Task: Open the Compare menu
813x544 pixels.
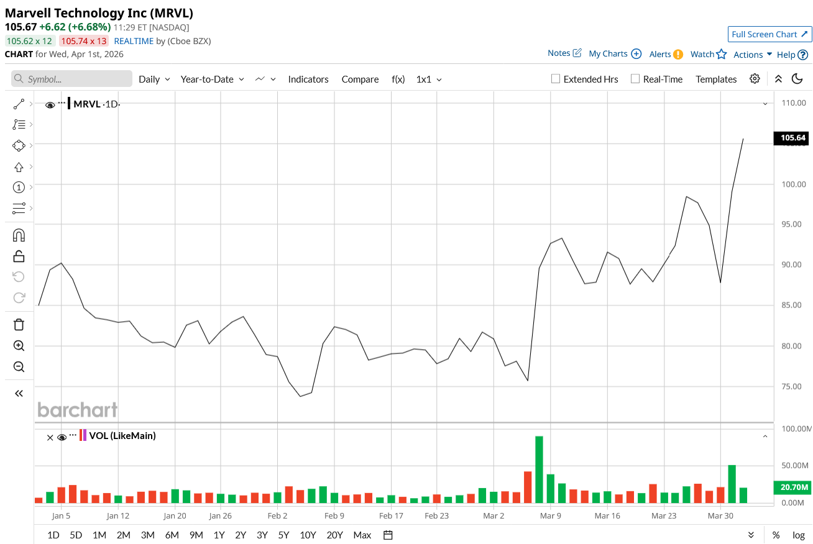Action: tap(360, 79)
